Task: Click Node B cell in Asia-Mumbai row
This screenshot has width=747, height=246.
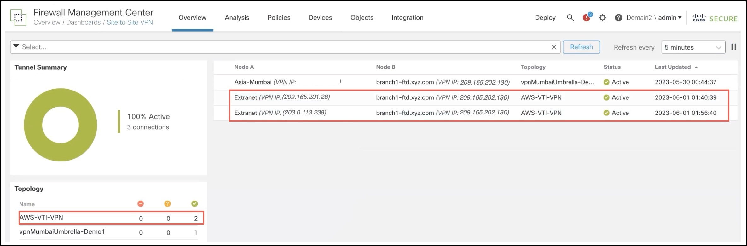Action: (x=443, y=82)
